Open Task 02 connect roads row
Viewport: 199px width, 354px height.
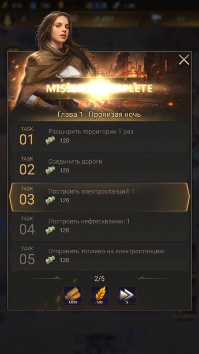click(99, 167)
